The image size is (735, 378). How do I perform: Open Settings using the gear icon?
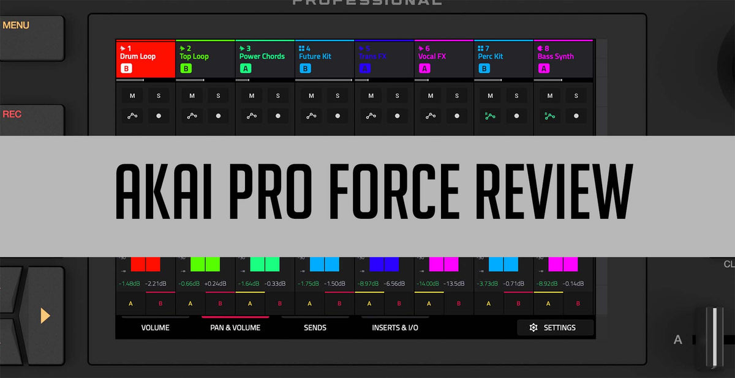pos(533,327)
